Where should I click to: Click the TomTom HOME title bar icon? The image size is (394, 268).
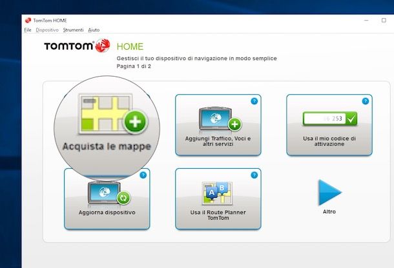(x=28, y=21)
